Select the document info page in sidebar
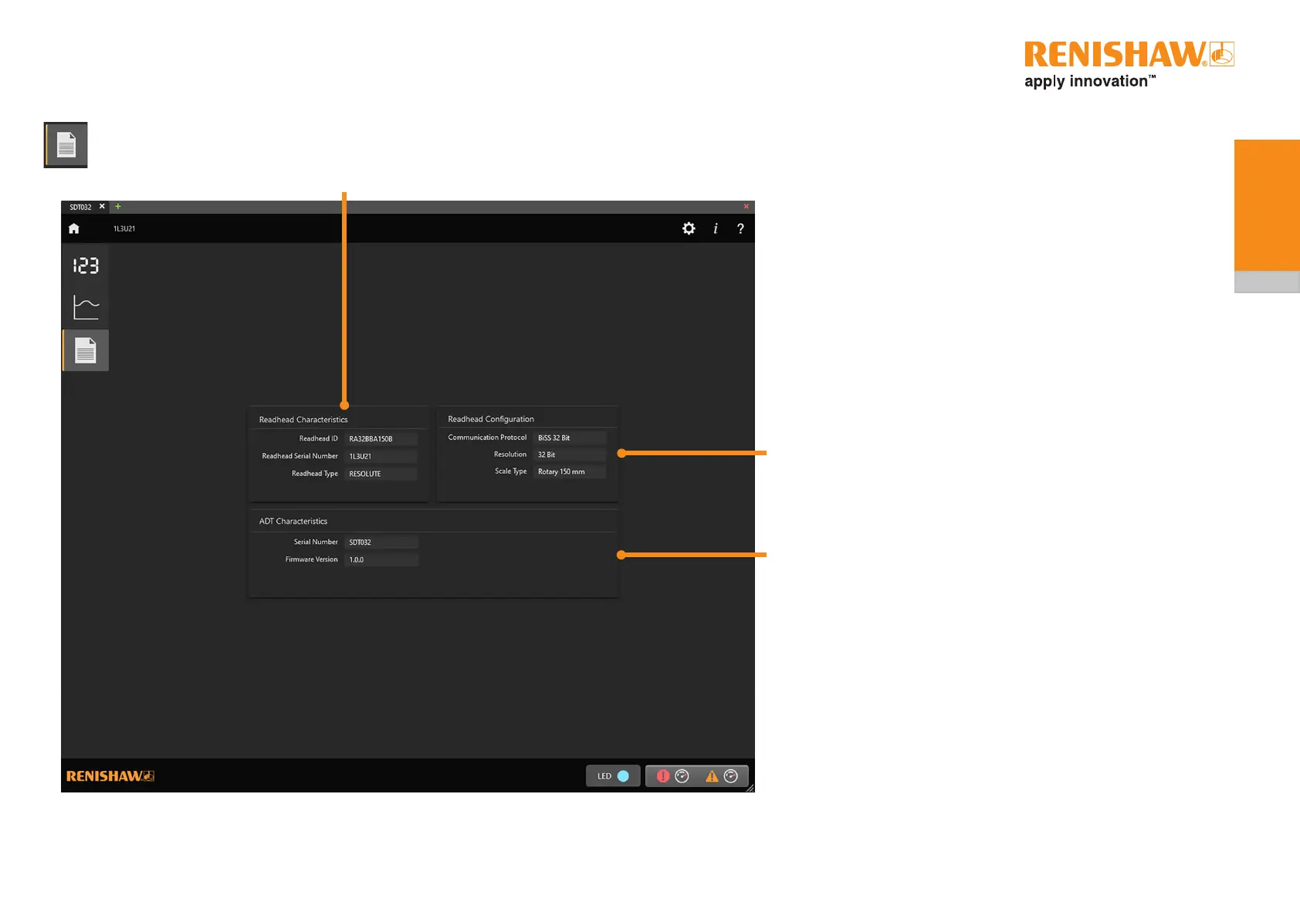 pos(86,350)
